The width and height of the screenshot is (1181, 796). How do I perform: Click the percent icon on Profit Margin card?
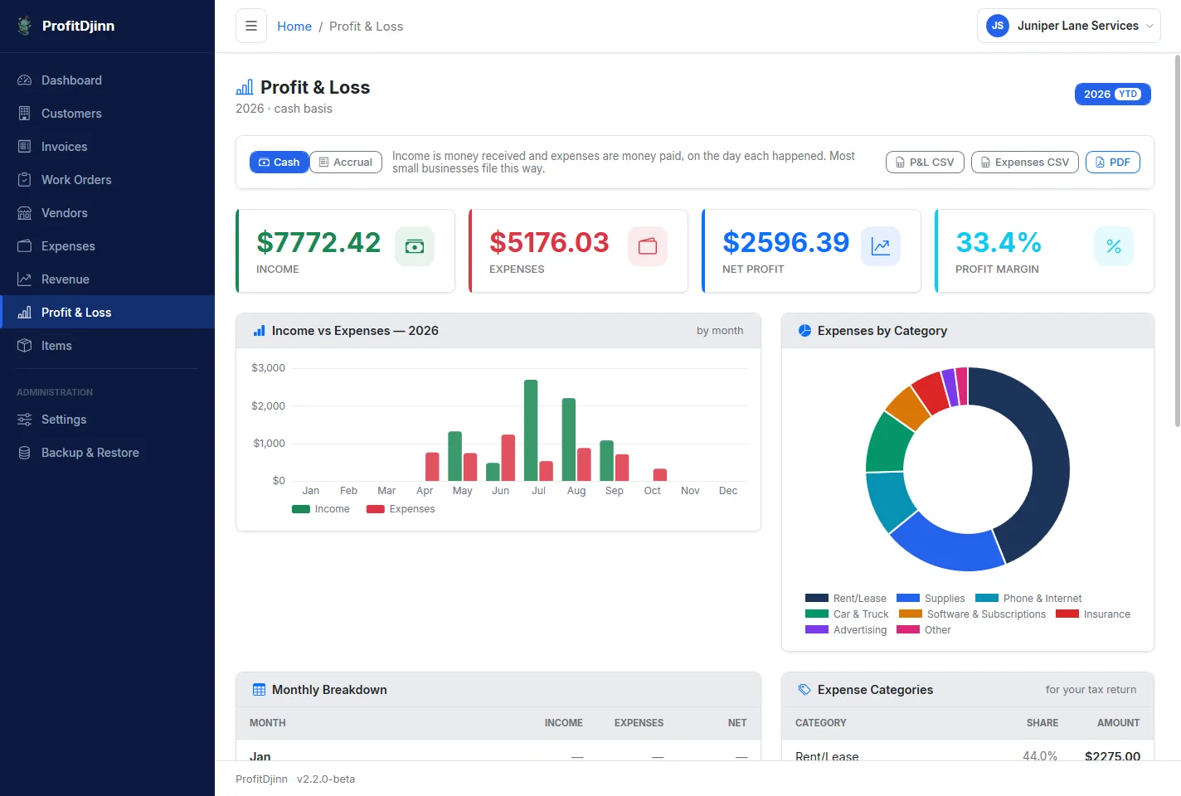point(1114,246)
